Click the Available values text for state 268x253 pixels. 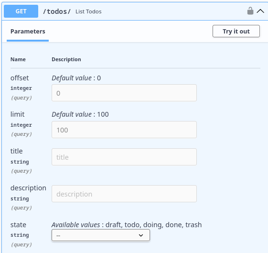coord(127,225)
